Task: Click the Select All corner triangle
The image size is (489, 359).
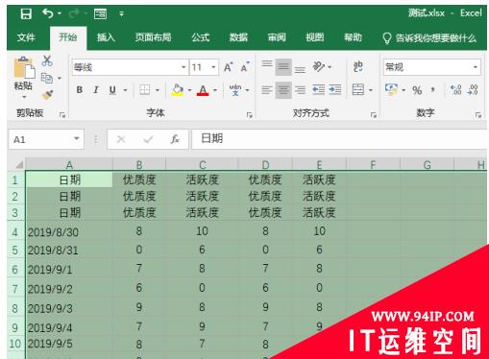Action: pyautogui.click(x=19, y=165)
